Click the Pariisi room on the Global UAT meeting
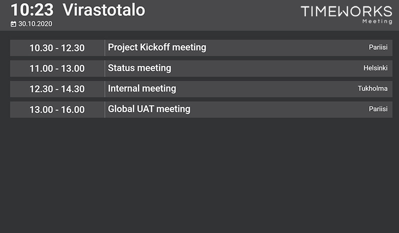Viewport: 399px width, 233px height. tap(378, 109)
